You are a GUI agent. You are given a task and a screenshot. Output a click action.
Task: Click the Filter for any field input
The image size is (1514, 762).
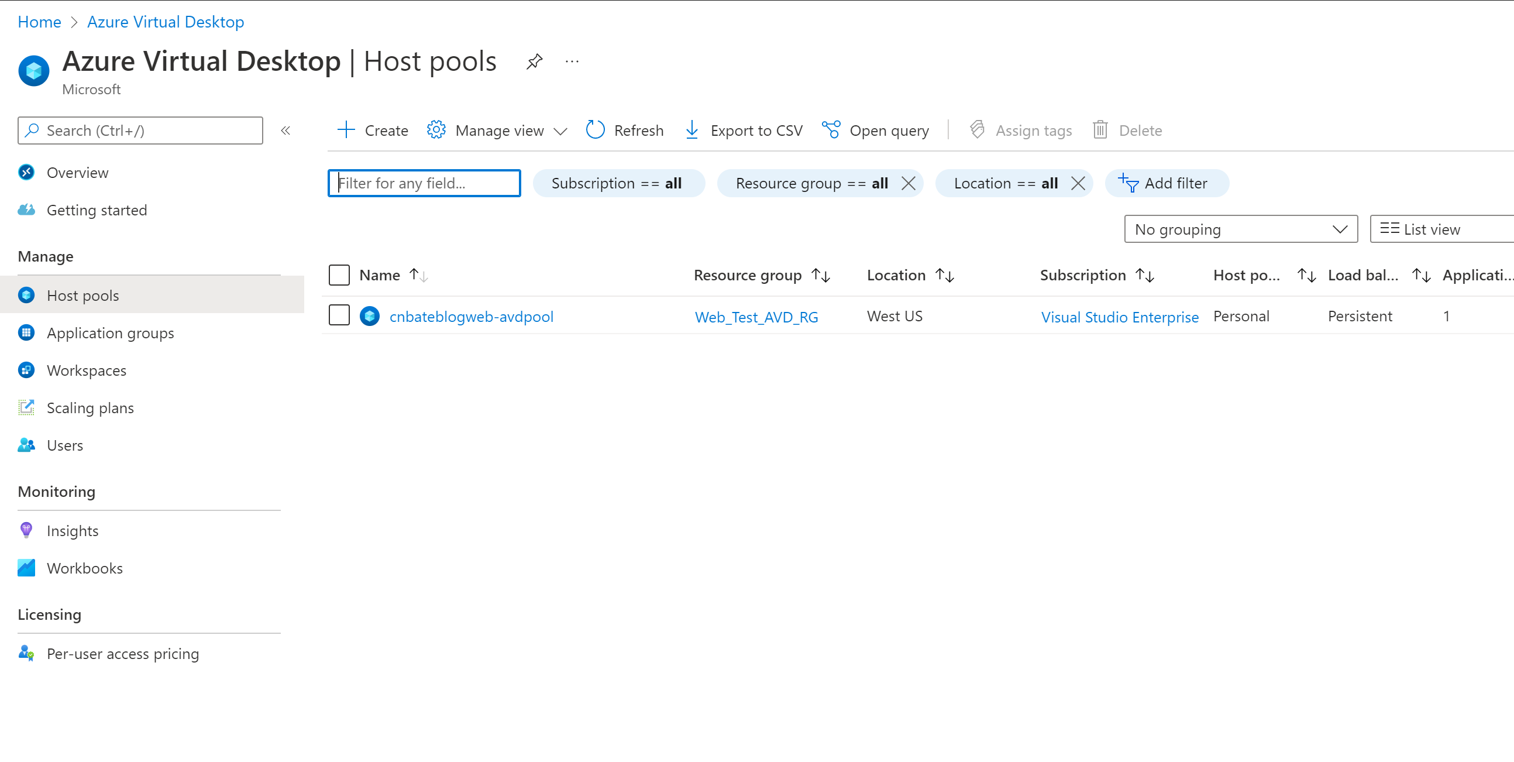[x=425, y=183]
